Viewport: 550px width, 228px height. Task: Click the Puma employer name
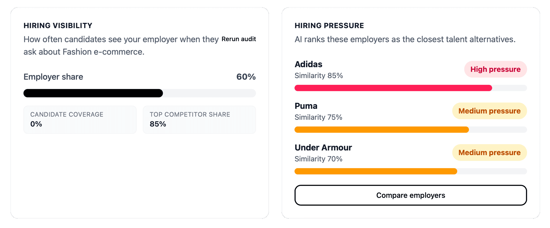(x=306, y=106)
